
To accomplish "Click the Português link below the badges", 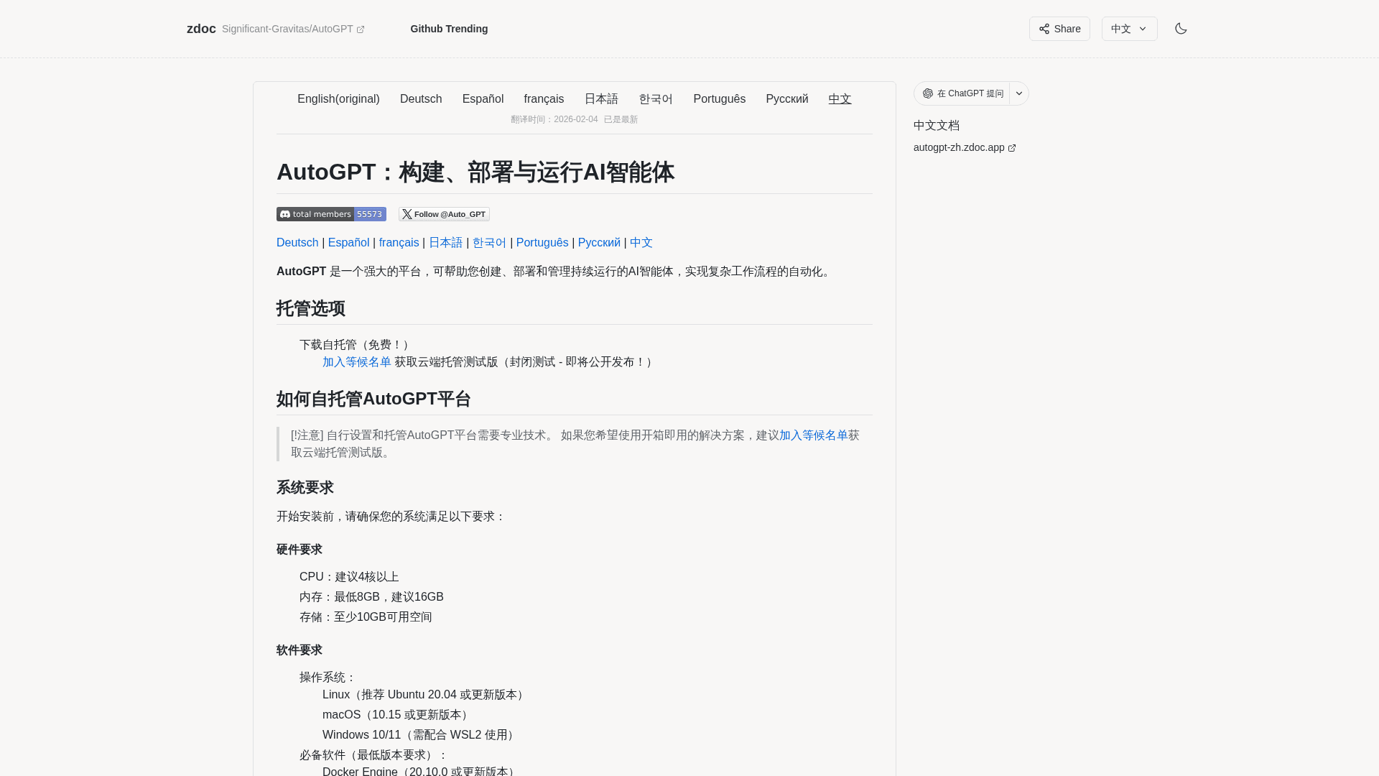I will point(542,242).
